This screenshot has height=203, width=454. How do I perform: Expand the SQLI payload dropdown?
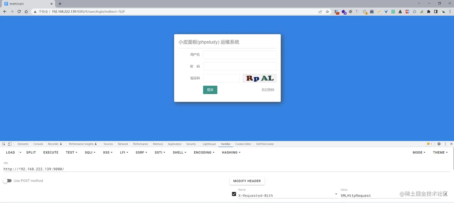[x=90, y=152]
